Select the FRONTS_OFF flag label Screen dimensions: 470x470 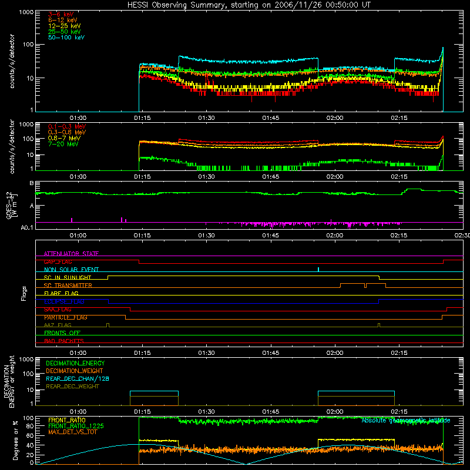pyautogui.click(x=62, y=333)
